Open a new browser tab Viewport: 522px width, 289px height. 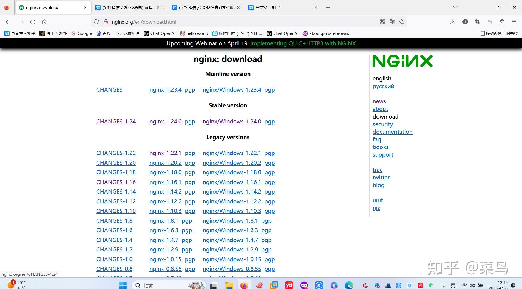pyautogui.click(x=328, y=8)
